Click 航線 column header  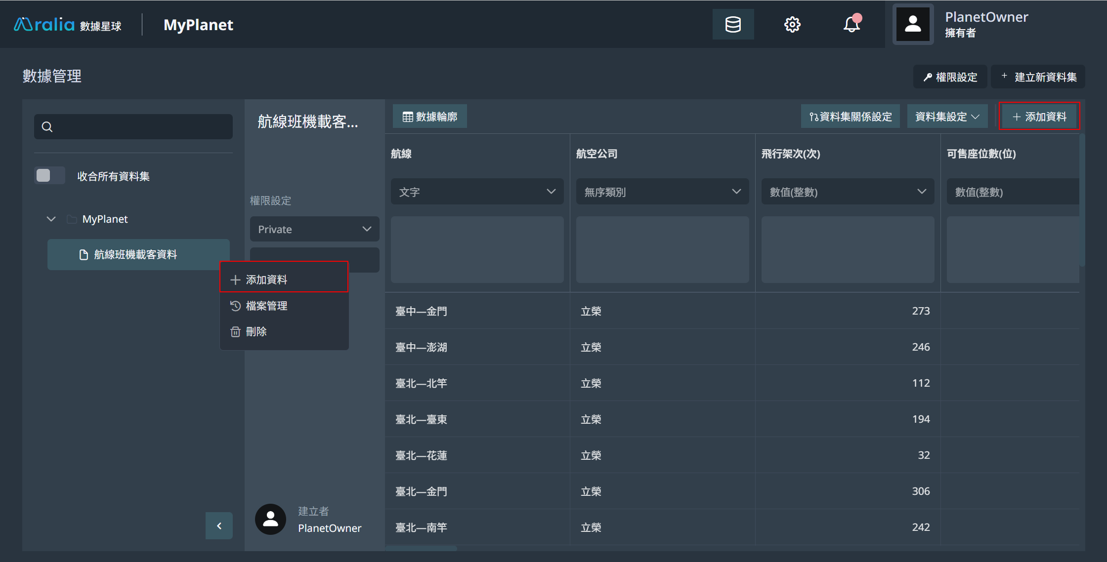[401, 154]
